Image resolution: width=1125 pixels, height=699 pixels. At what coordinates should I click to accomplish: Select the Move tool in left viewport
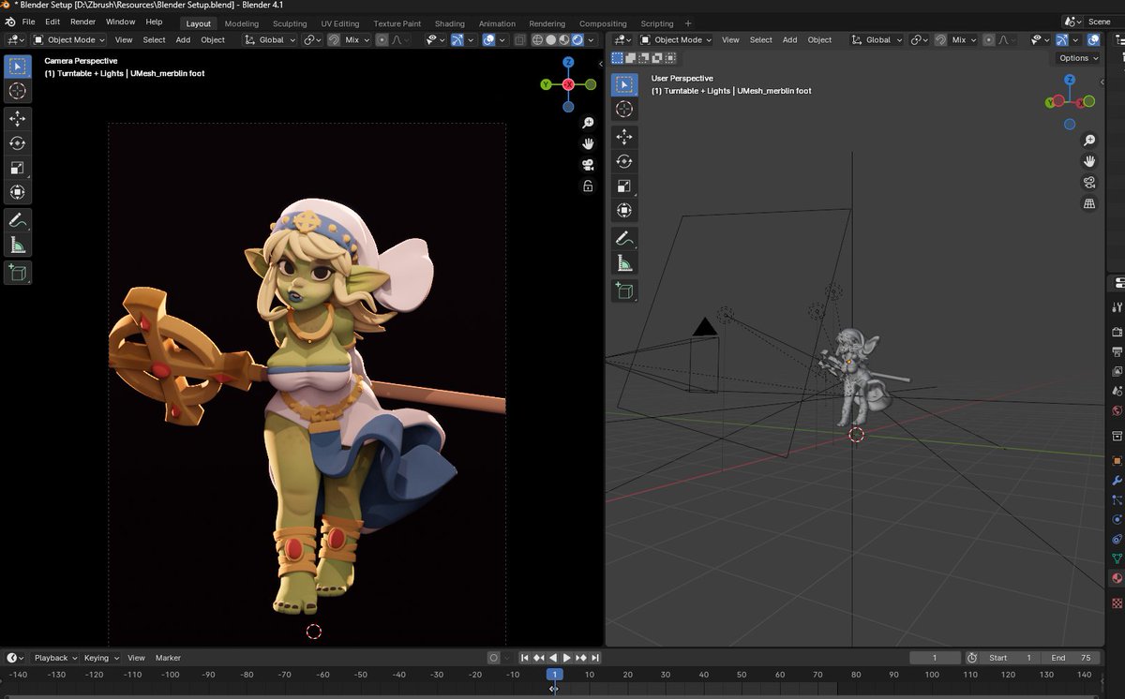tap(17, 118)
